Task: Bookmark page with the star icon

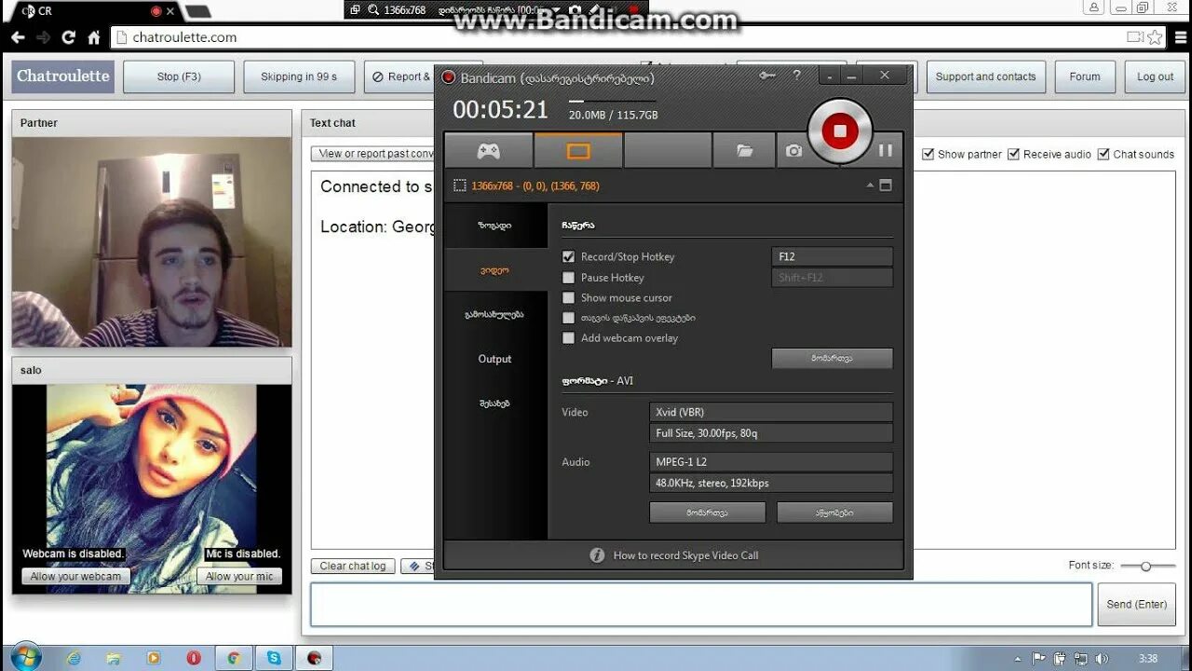Action: (1155, 37)
